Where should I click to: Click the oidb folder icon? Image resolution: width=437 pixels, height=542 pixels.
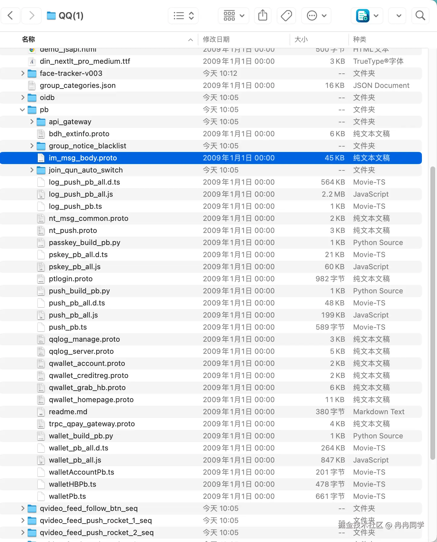(x=32, y=98)
